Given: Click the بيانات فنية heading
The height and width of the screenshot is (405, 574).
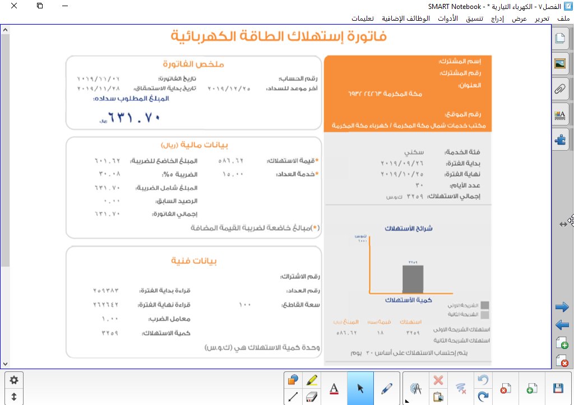Looking at the screenshot, I should (194, 261).
